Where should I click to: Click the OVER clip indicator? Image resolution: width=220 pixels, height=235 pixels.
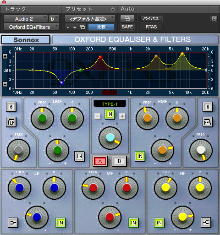[x=110, y=92]
